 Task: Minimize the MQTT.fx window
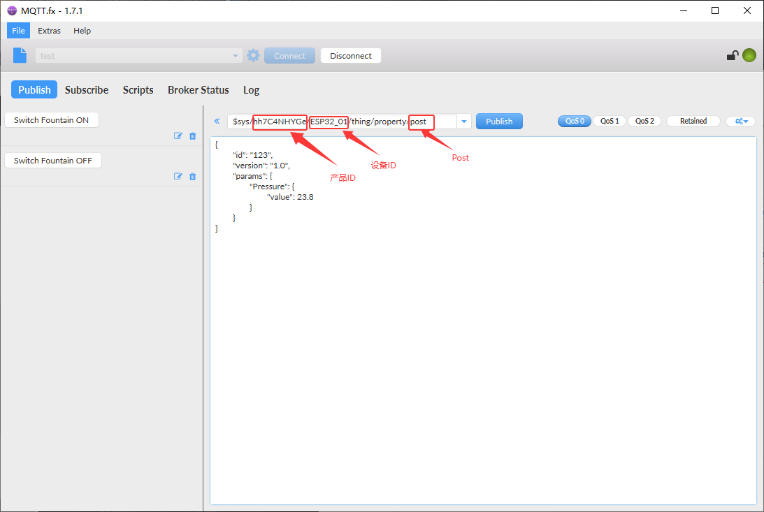[x=684, y=10]
